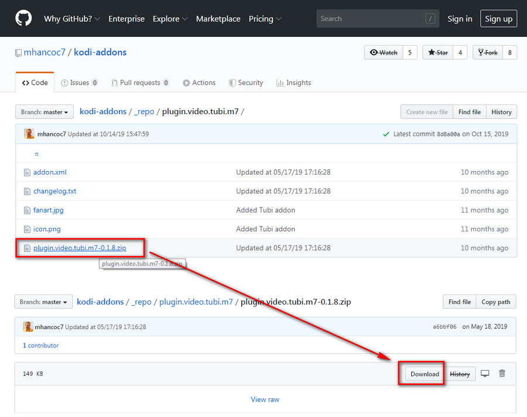The image size is (527, 417).
Task: Open History for the plugin.video.tubi.m7 folder
Action: (x=501, y=112)
